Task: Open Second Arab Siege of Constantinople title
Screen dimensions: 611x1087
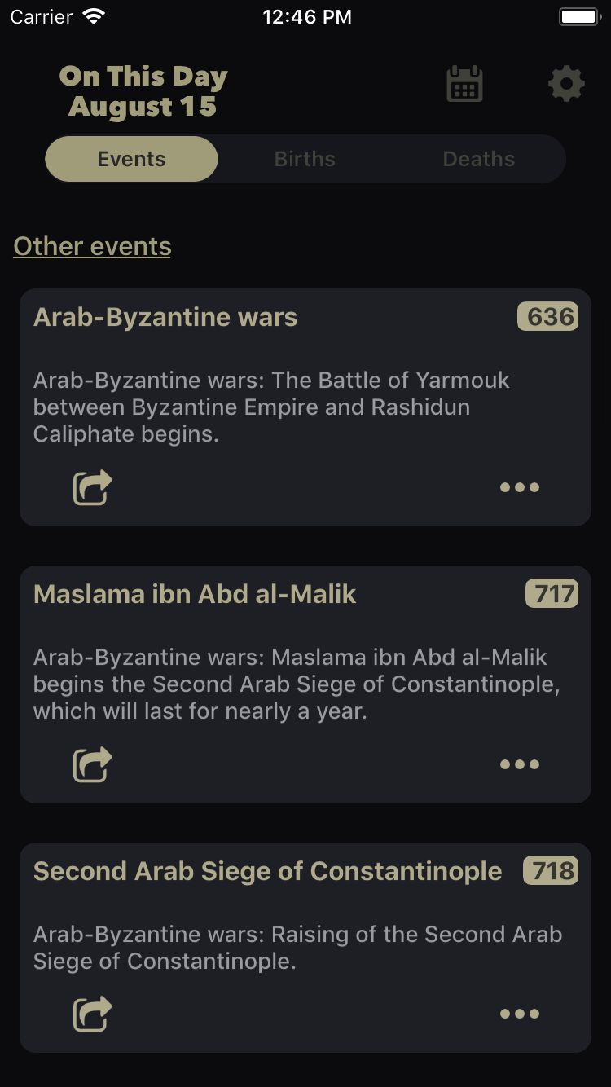Action: pos(267,871)
